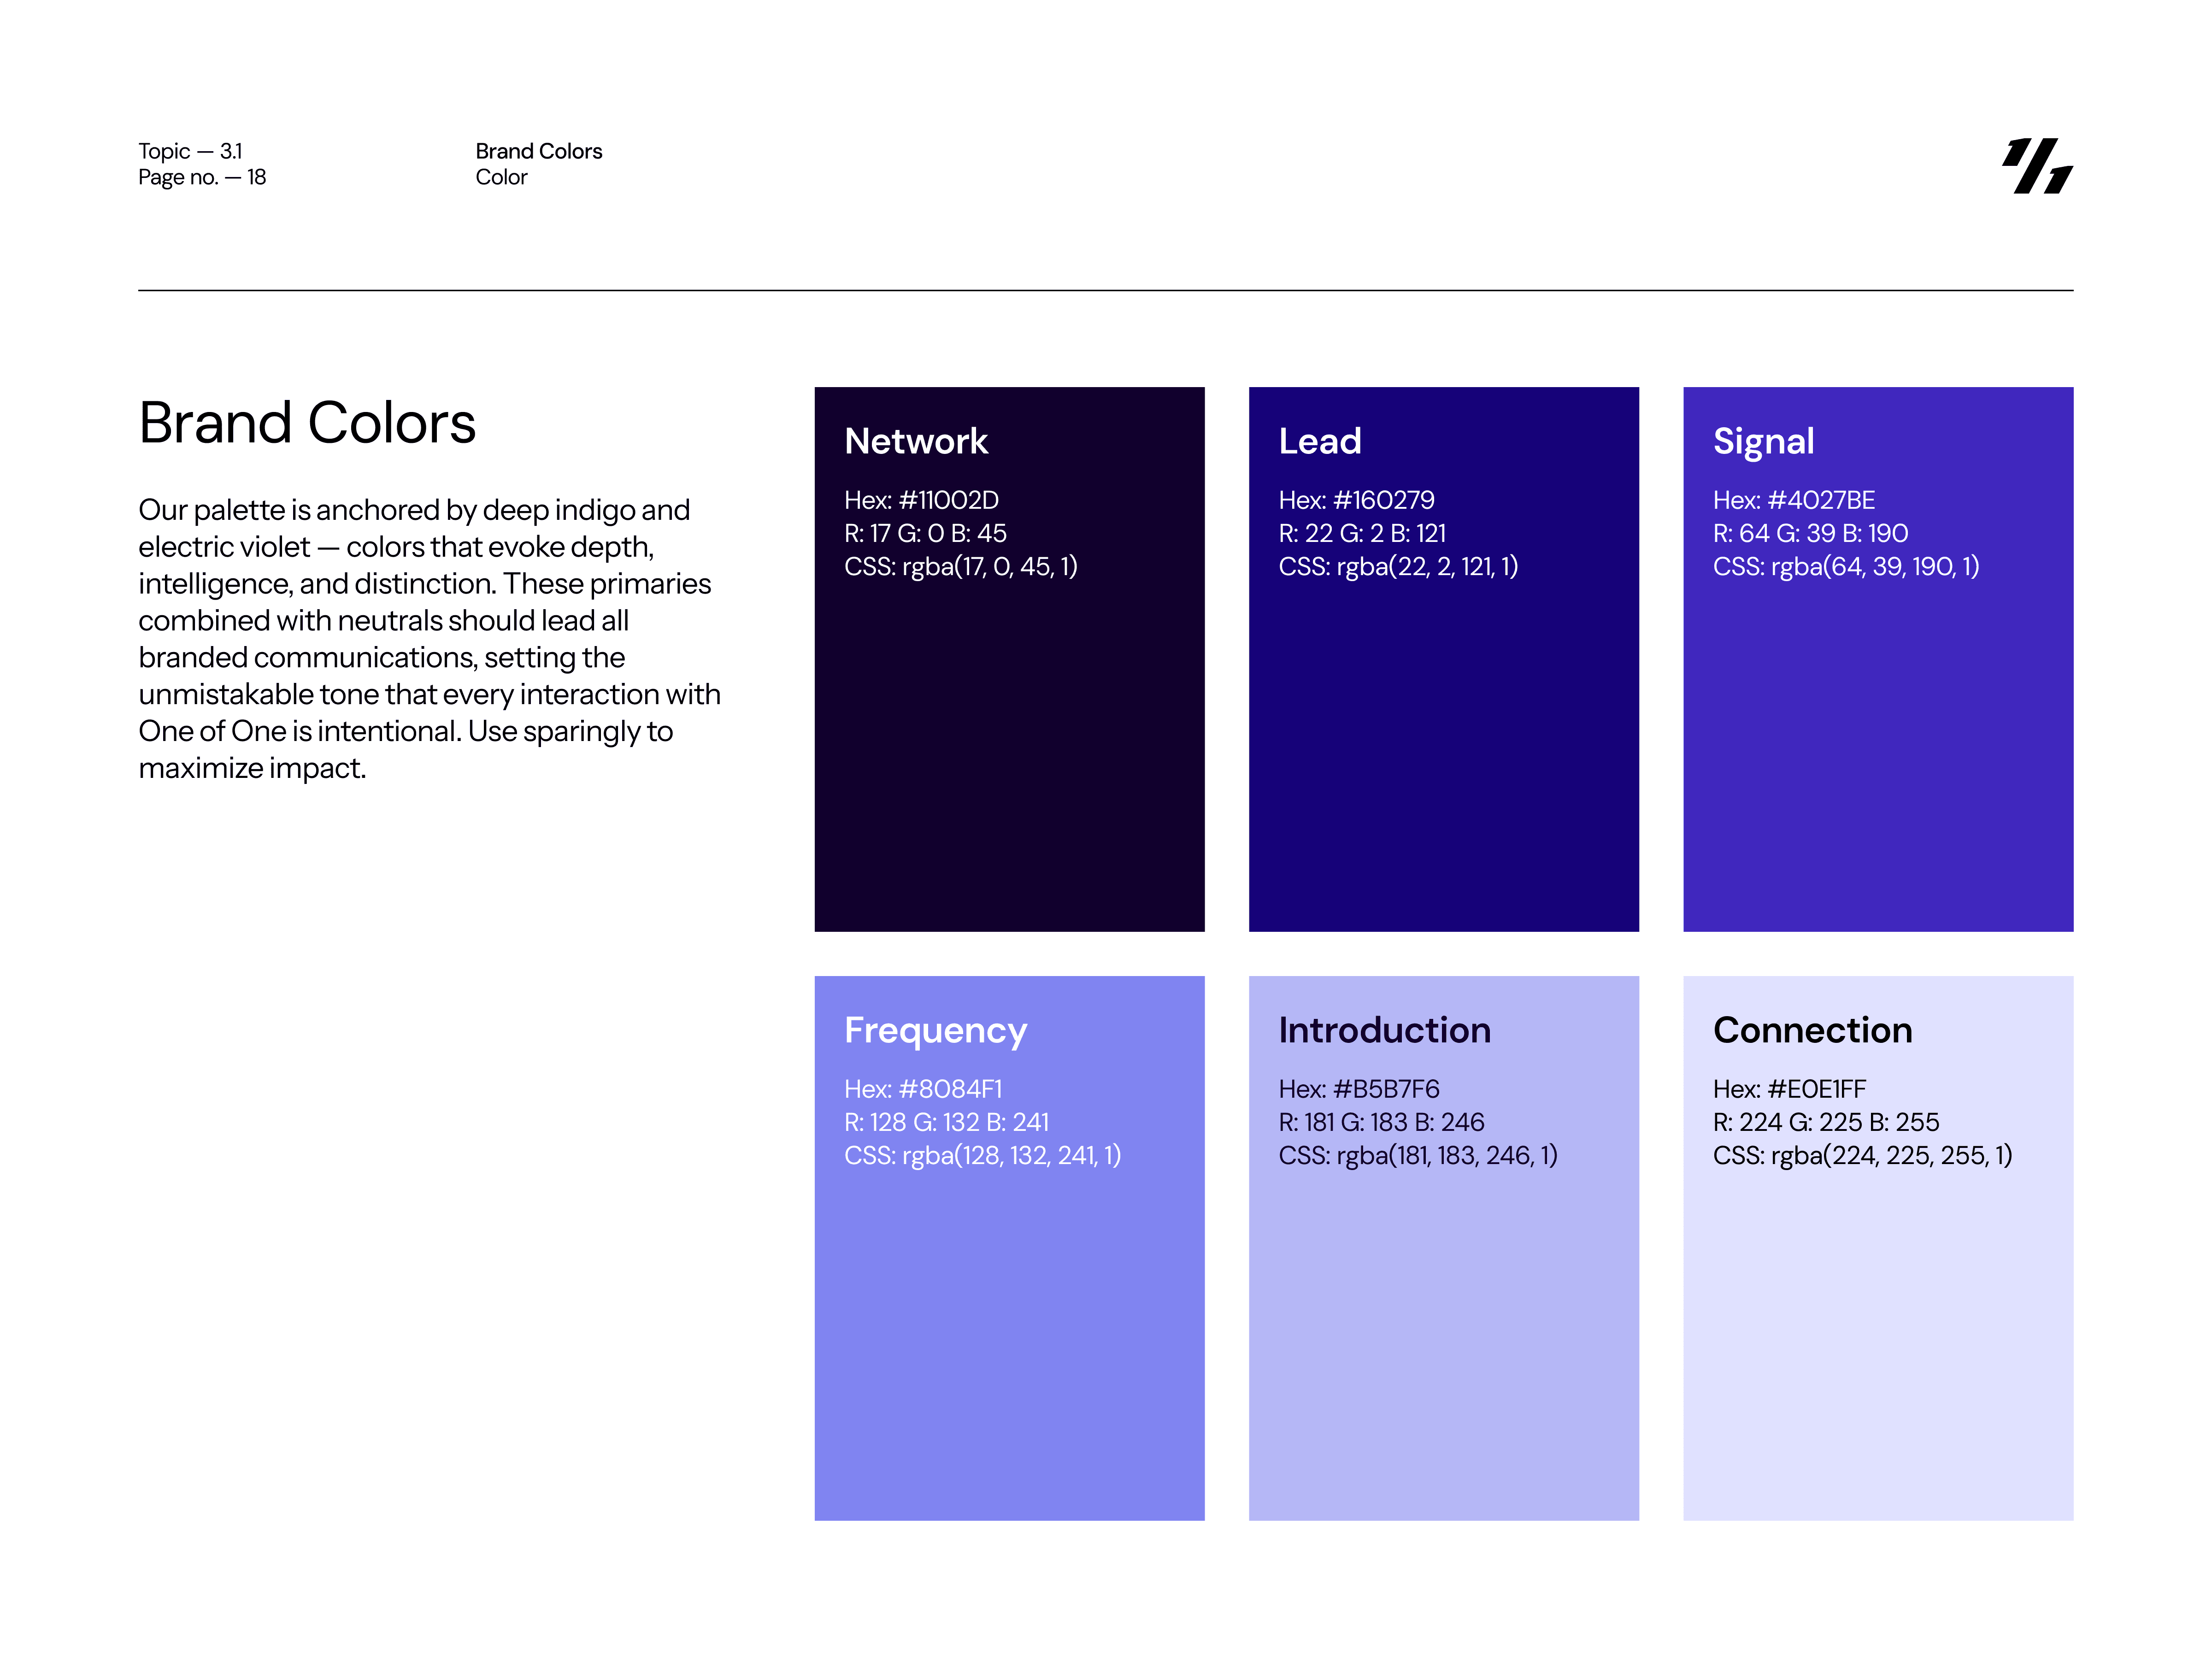
Task: Click the Introduction RGB values line
Action: pyautogui.click(x=1381, y=1122)
